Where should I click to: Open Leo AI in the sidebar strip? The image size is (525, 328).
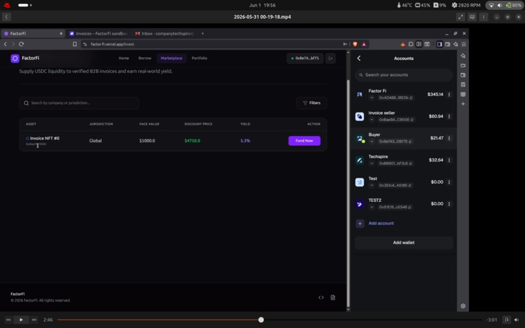click(463, 55)
